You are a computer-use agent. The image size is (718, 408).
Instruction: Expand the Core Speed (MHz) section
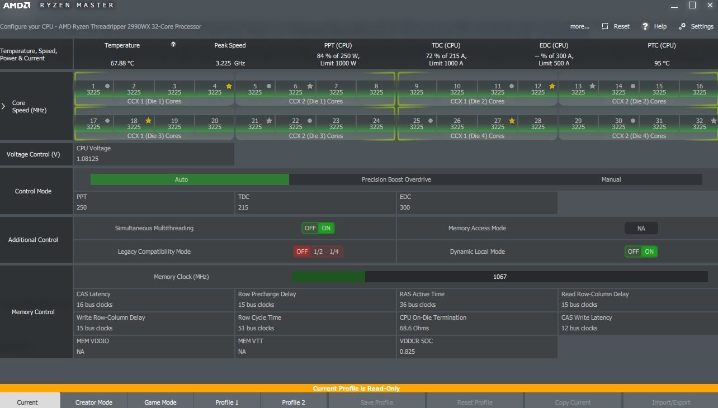[3, 106]
